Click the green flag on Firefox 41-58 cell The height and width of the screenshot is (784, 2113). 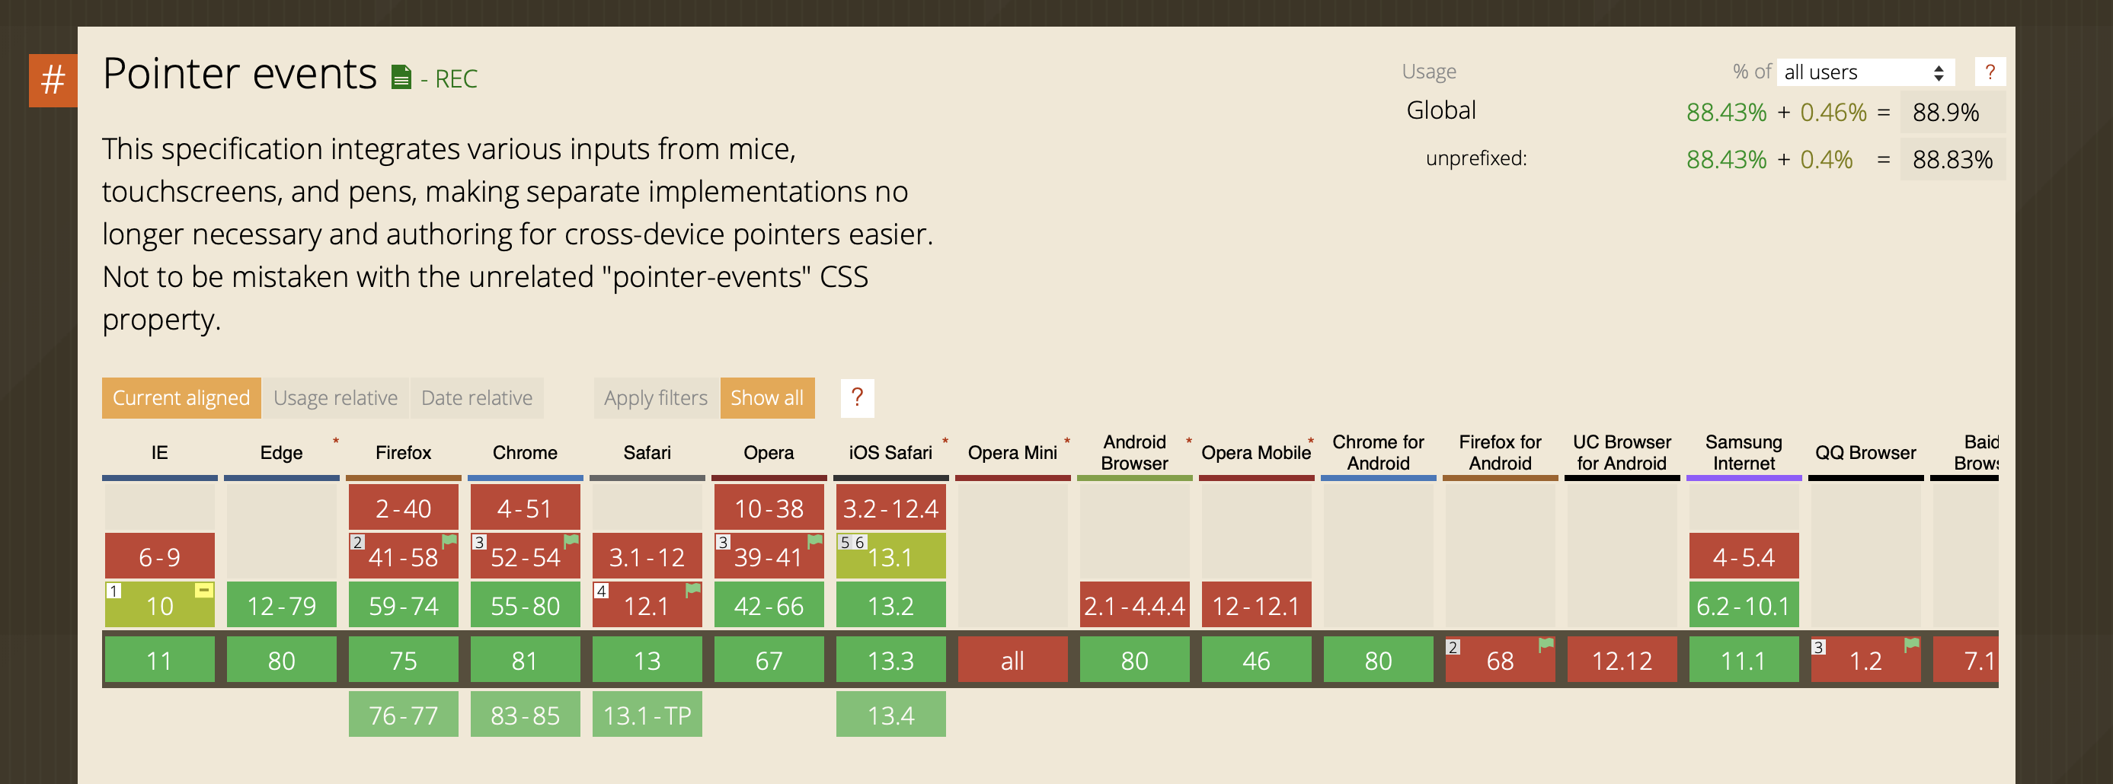(448, 541)
